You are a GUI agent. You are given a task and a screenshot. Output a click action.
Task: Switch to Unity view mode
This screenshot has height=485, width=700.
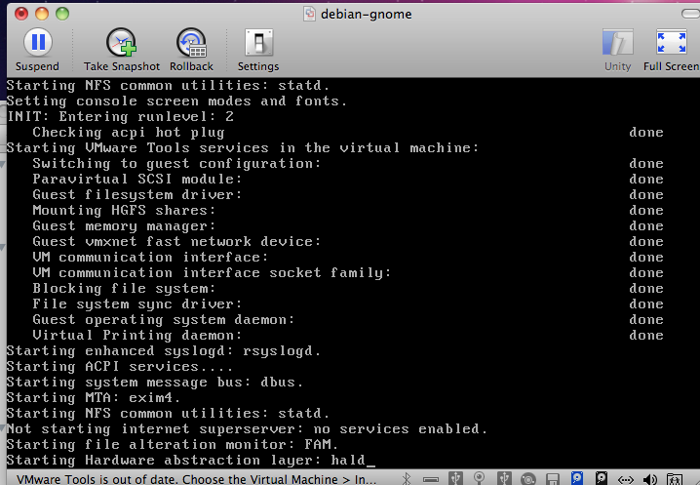(618, 43)
